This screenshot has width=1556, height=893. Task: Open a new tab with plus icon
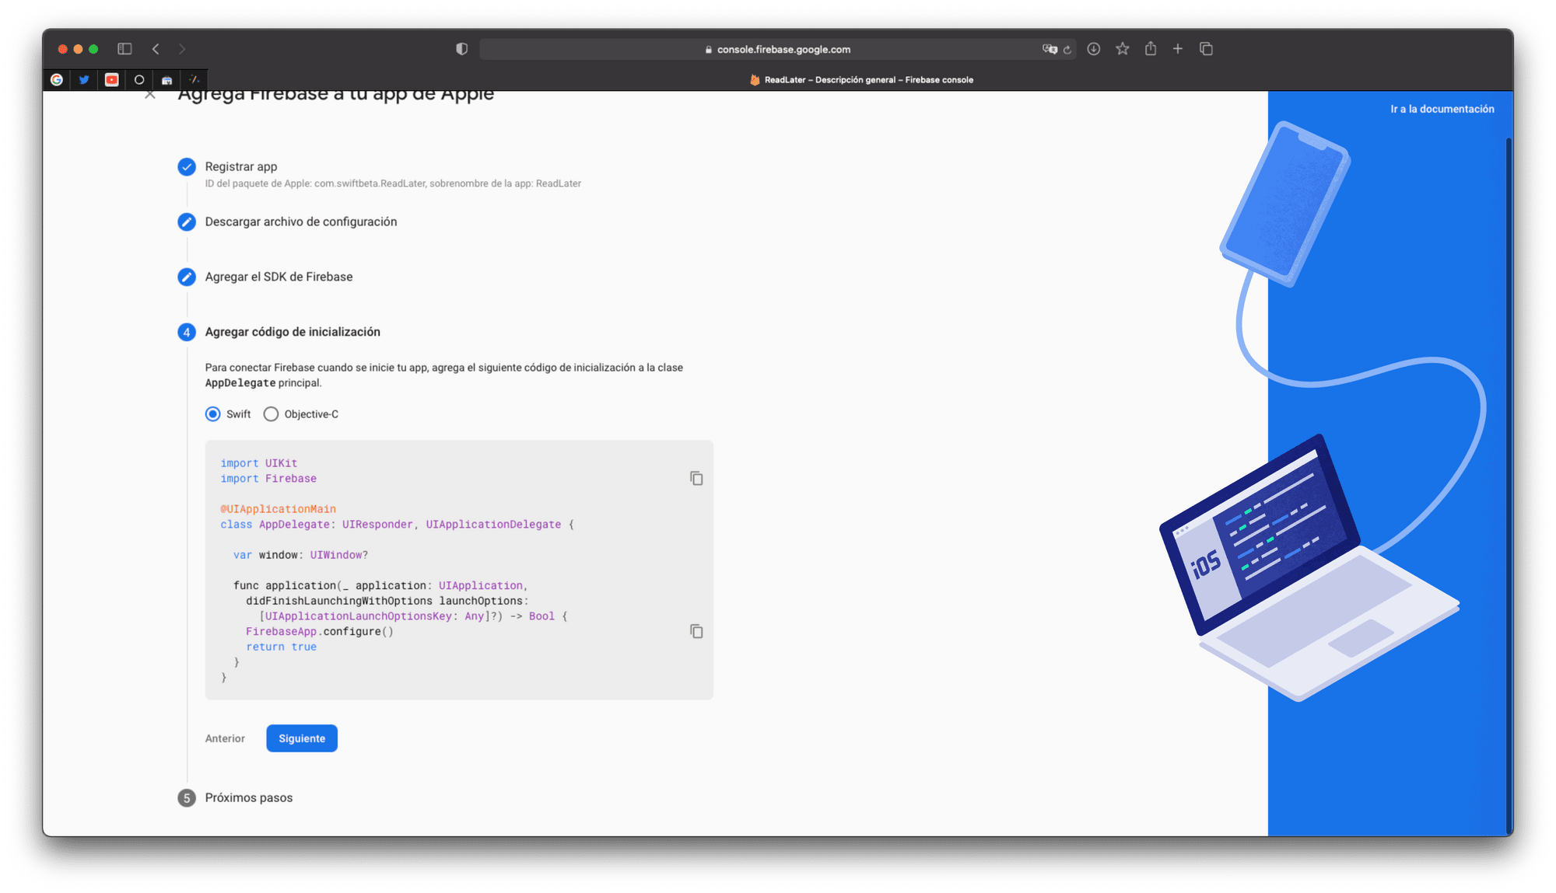coord(1178,49)
